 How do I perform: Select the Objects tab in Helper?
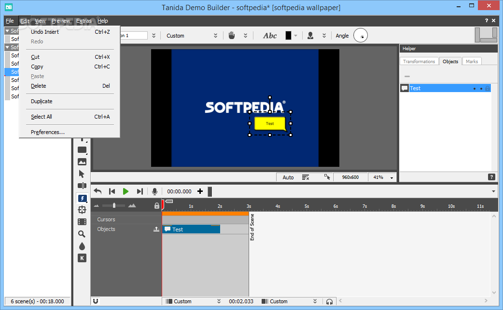[450, 62]
